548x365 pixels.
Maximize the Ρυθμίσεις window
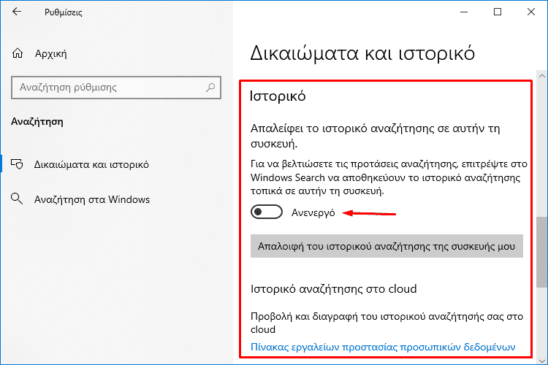tap(498, 12)
